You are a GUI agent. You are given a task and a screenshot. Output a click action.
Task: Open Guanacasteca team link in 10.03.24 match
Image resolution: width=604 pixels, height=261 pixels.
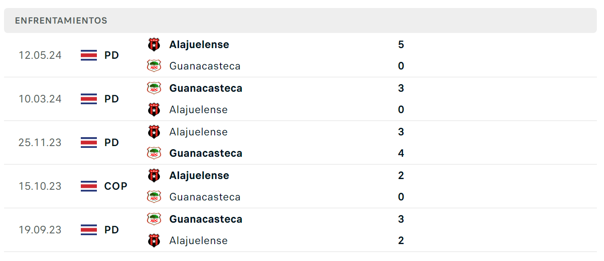tap(206, 88)
